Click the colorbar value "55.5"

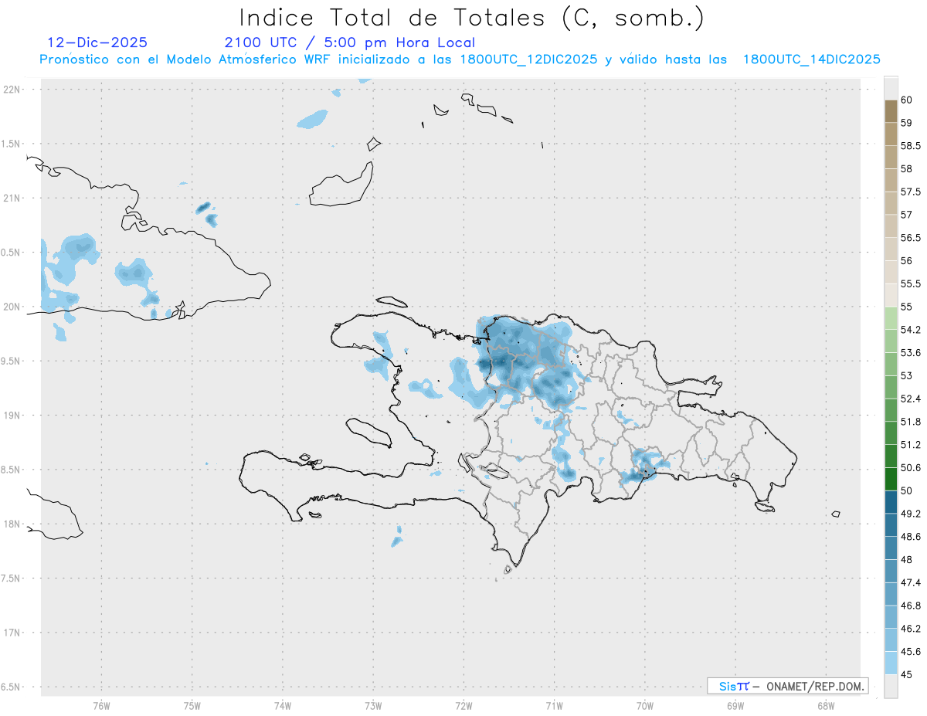click(x=910, y=284)
